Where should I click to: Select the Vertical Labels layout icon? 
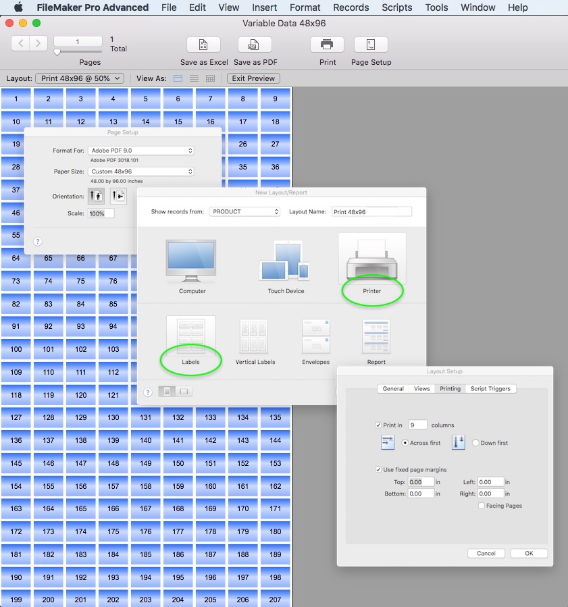253,336
